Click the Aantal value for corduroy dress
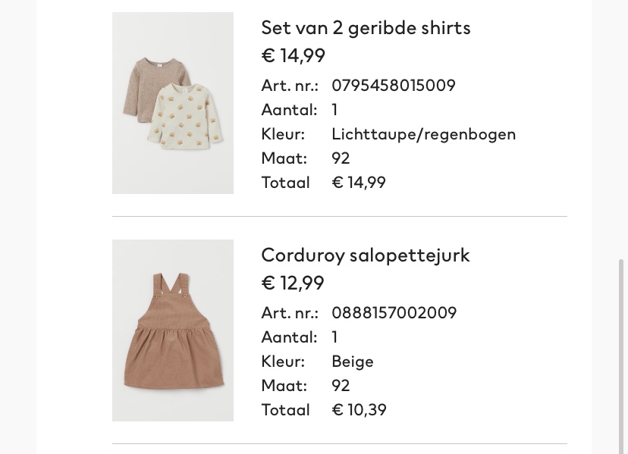Screen dimensions: 628x454 click(x=334, y=337)
